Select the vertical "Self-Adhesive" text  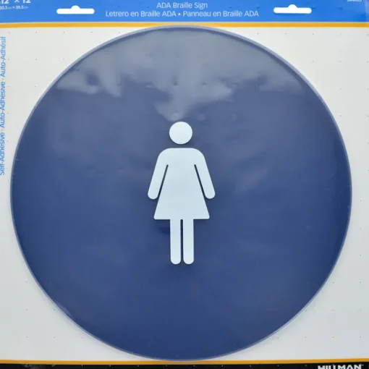point(3,153)
